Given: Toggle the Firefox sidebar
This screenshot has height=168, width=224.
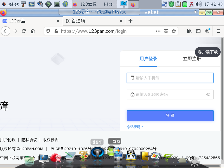Looking at the screenshot, I should click(198, 31).
